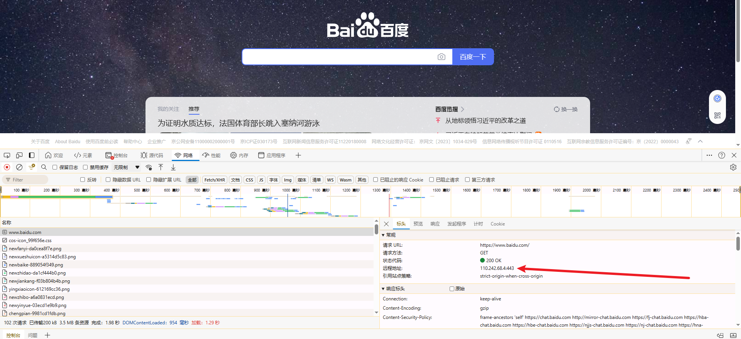Collapse the 响应标头 response headers section
The image size is (741, 339).
coord(383,289)
